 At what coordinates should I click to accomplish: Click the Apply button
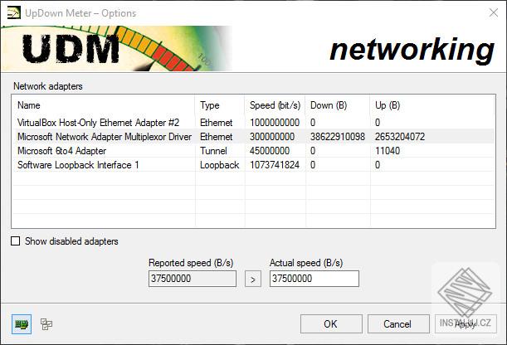click(466, 324)
